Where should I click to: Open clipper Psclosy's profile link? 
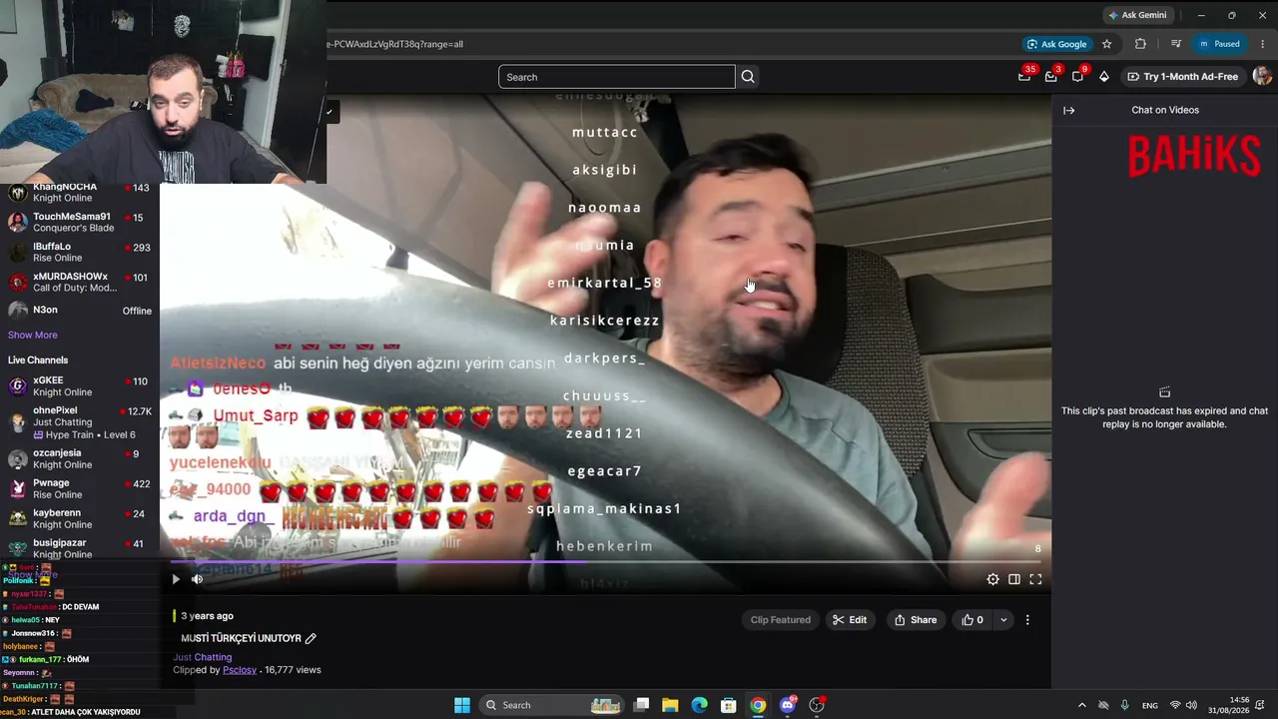coord(240,670)
